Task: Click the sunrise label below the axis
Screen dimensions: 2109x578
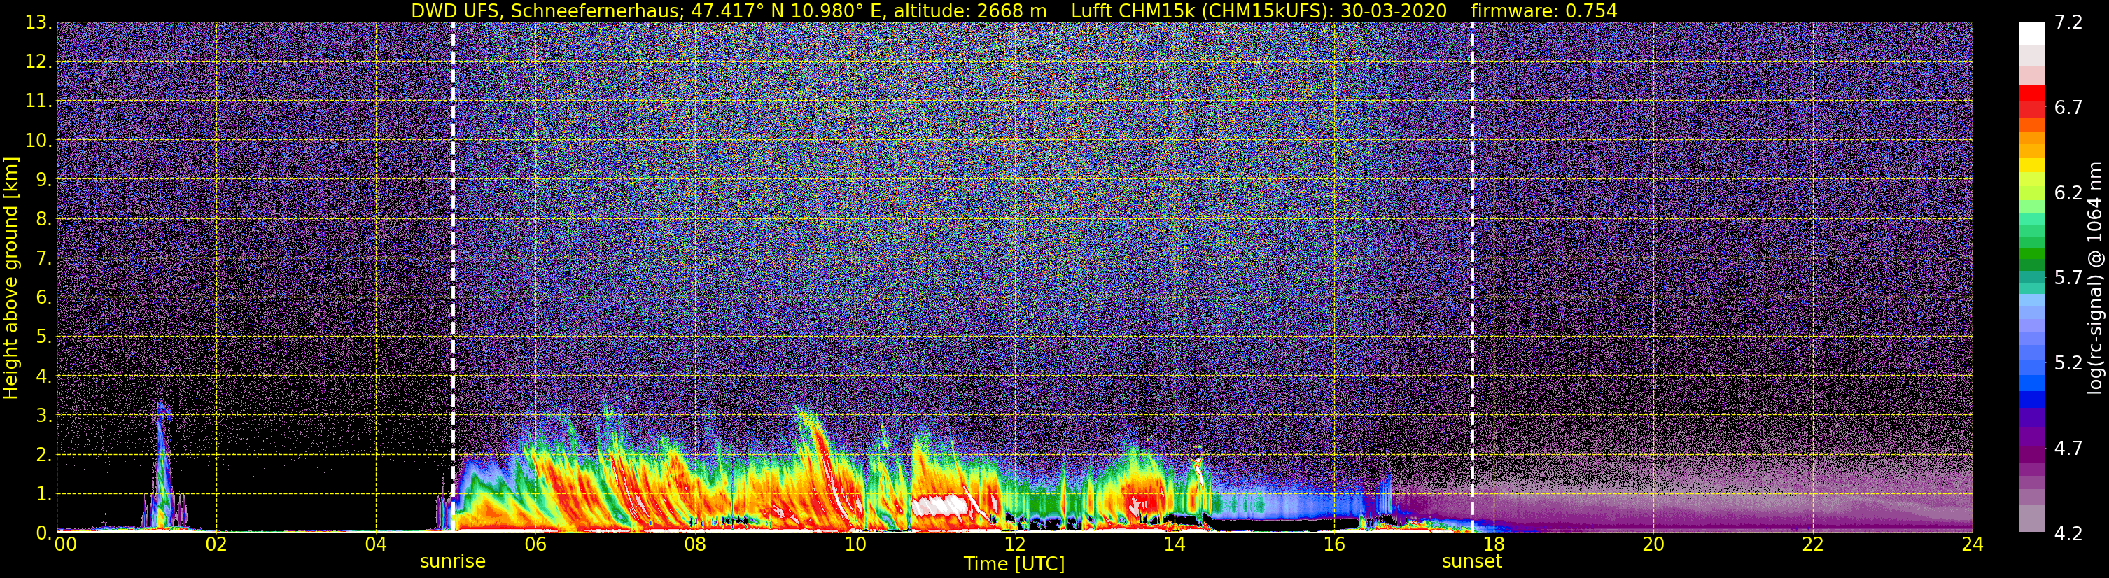Action: click(x=453, y=562)
